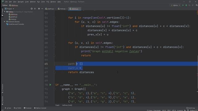This screenshot has width=198, height=111.
Task: Open the Tools menu
Action: (43, 2)
